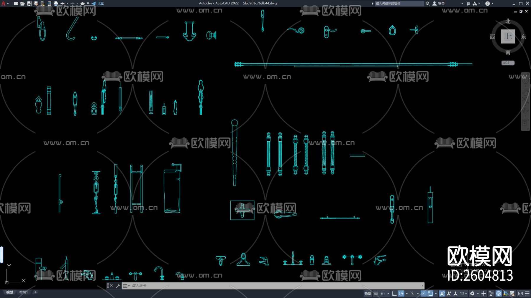This screenshot has height=298, width=531.
Task: Click the search magnifier icon
Action: click(x=427, y=4)
